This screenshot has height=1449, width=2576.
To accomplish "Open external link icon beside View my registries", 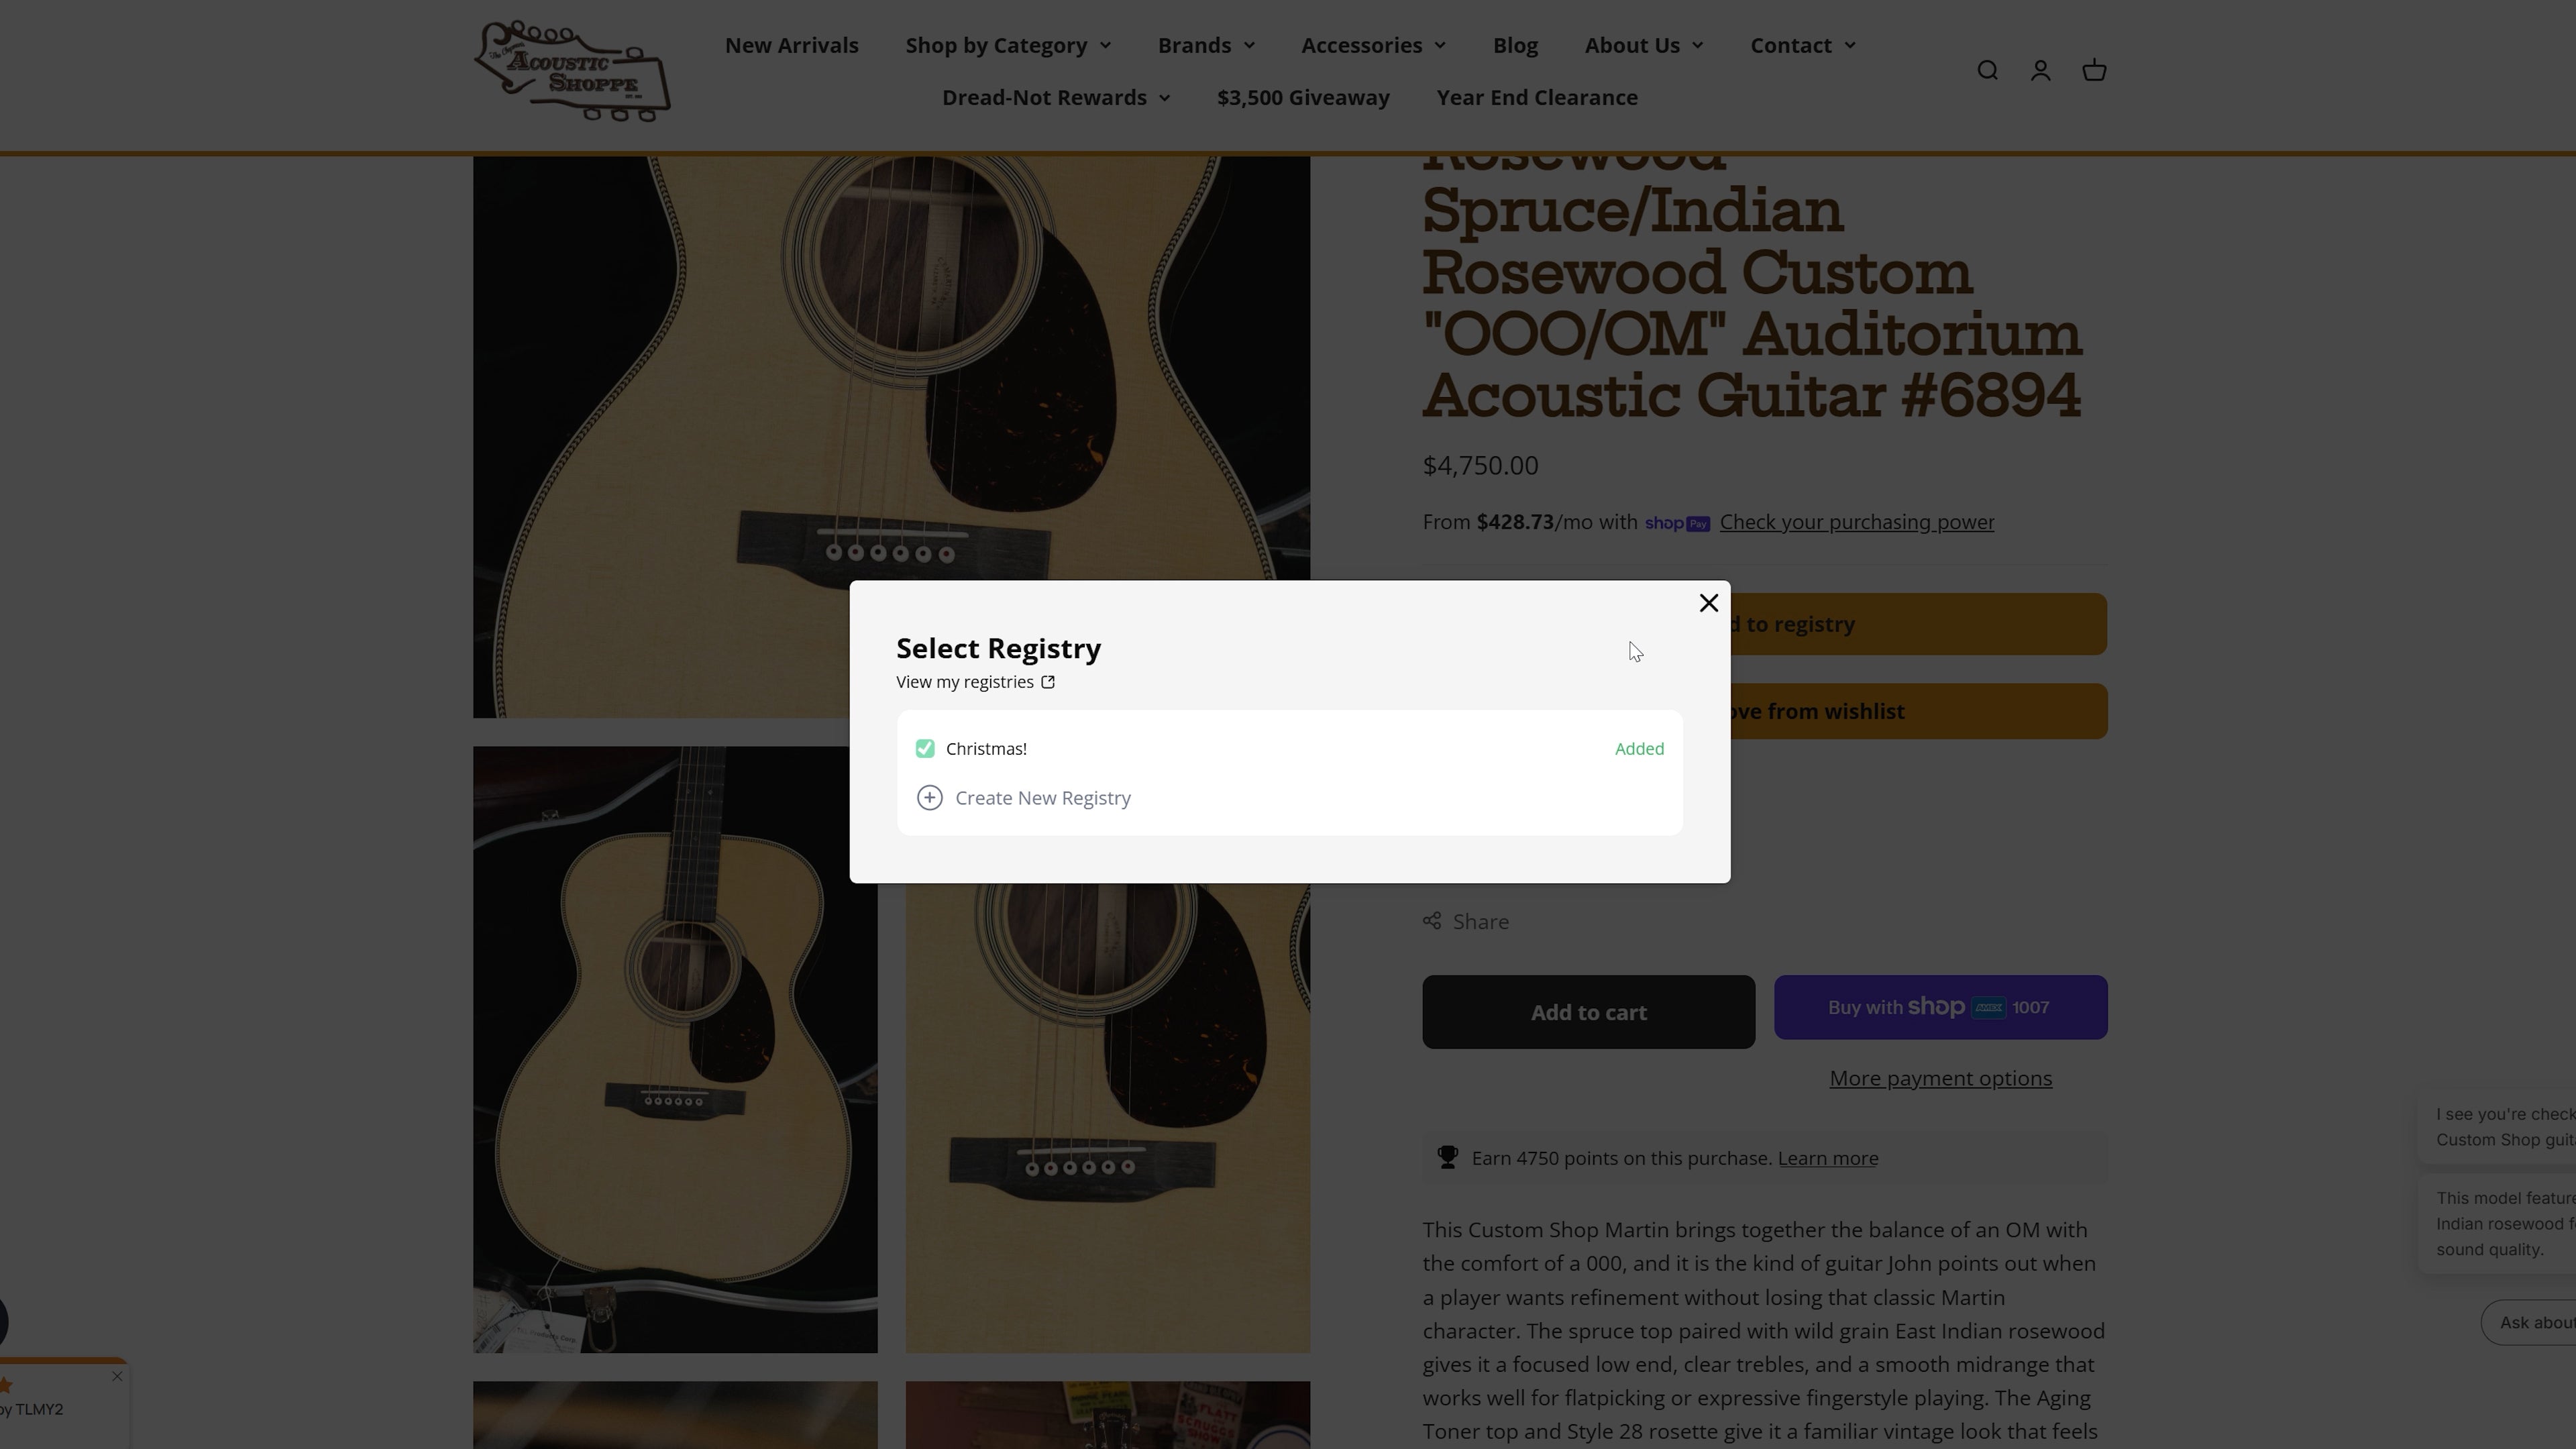I will coord(1048,682).
